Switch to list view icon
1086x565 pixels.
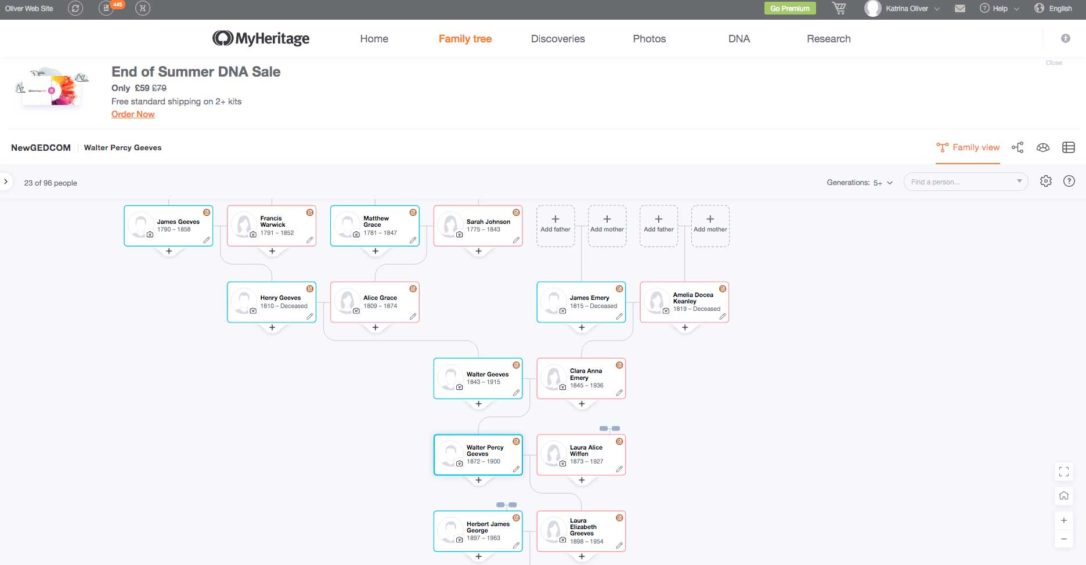pyautogui.click(x=1069, y=147)
